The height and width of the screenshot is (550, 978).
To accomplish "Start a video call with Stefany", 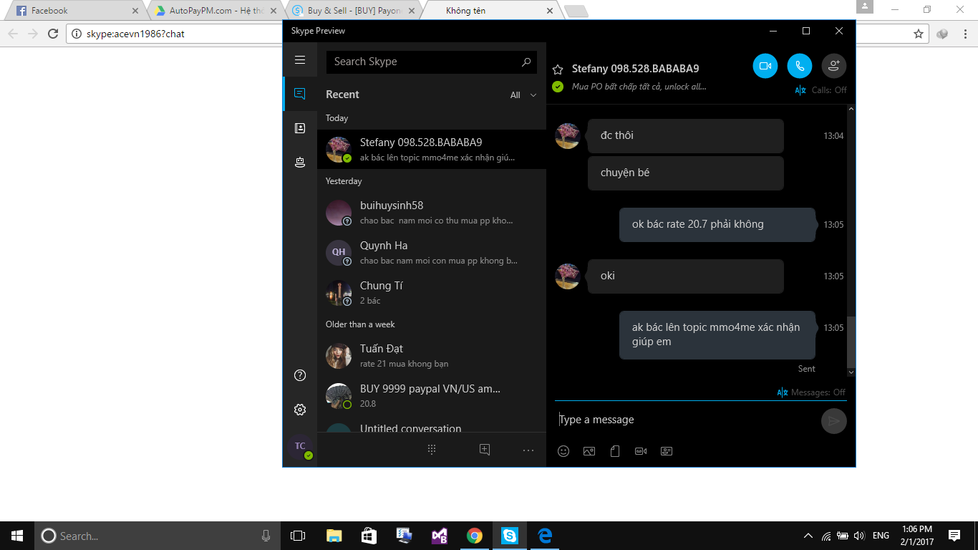I will click(765, 66).
